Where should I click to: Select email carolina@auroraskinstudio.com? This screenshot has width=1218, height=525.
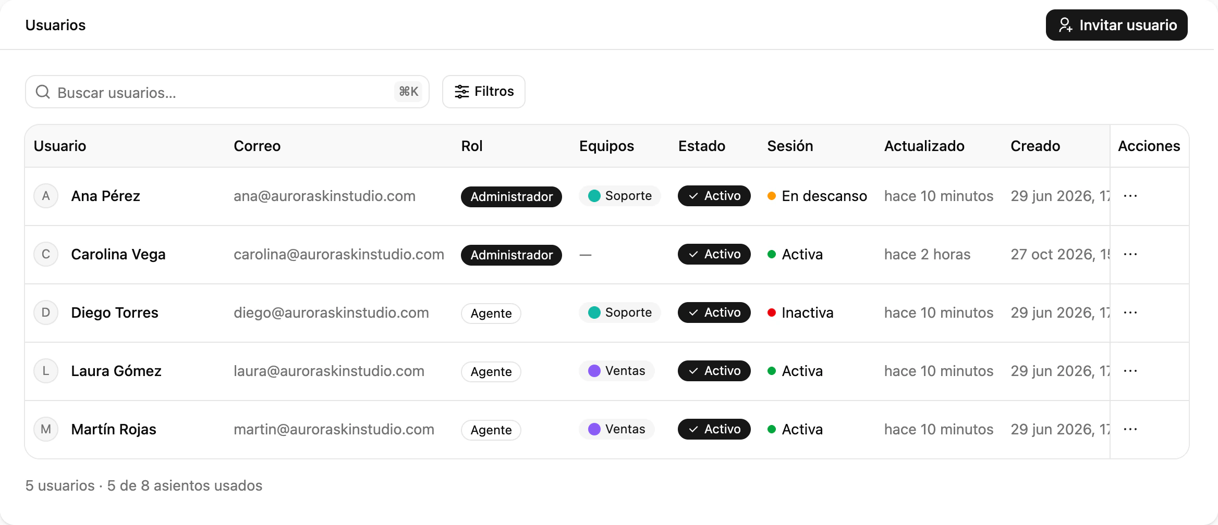click(339, 254)
